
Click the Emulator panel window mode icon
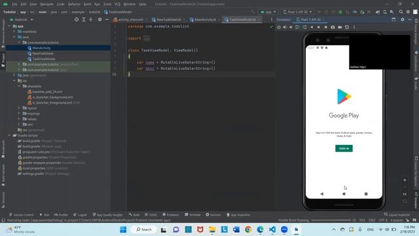[x=393, y=20]
